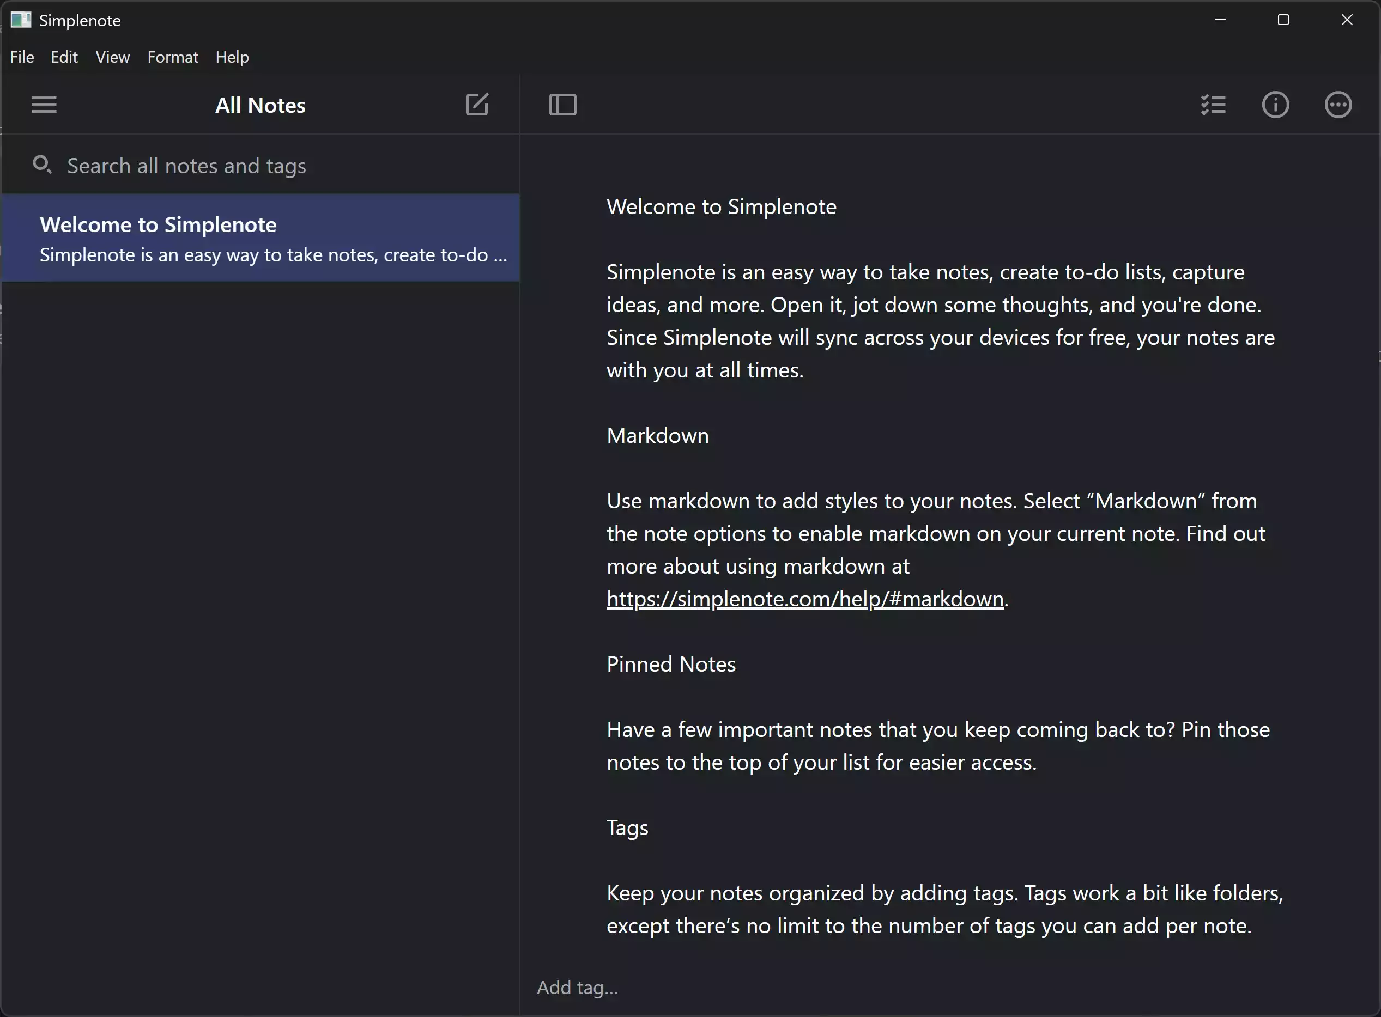
Task: Open the hamburger navigation menu
Action: (x=44, y=105)
